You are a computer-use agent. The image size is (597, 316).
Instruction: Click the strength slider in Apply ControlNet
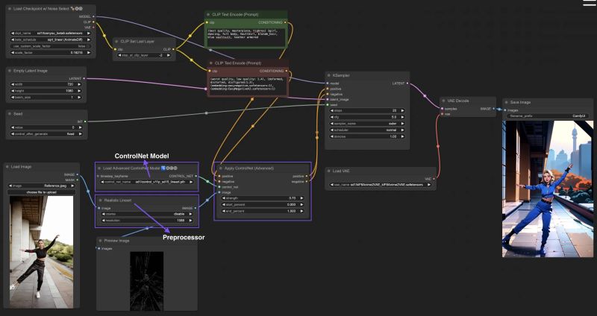263,198
